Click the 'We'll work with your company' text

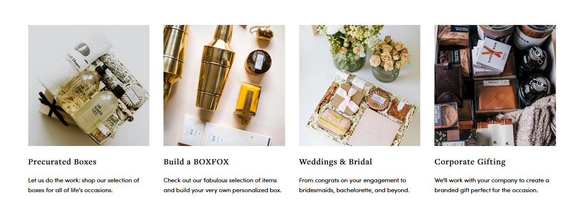tap(491, 186)
